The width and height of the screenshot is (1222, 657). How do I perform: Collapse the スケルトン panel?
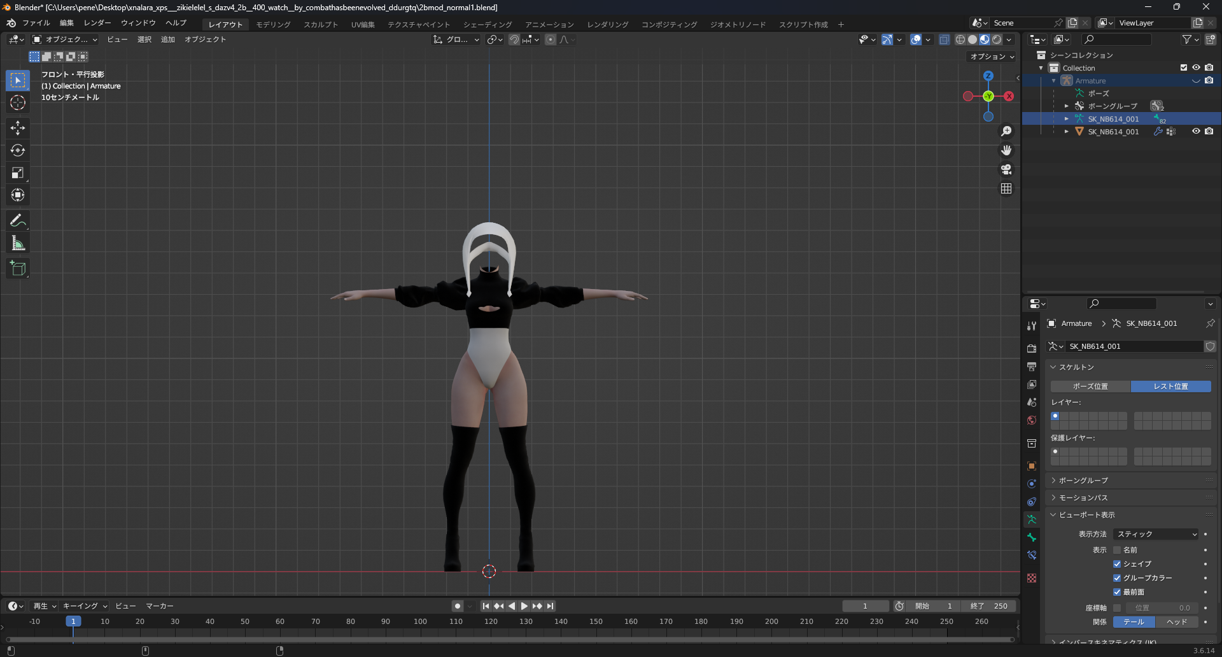coord(1076,367)
